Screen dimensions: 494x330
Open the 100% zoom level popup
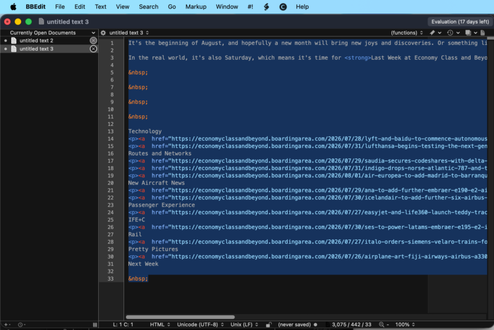405,324
